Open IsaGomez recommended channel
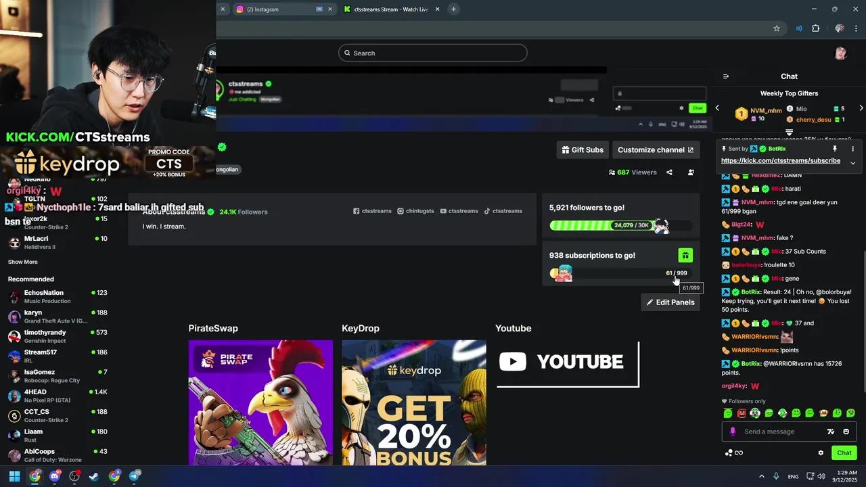 click(x=58, y=376)
